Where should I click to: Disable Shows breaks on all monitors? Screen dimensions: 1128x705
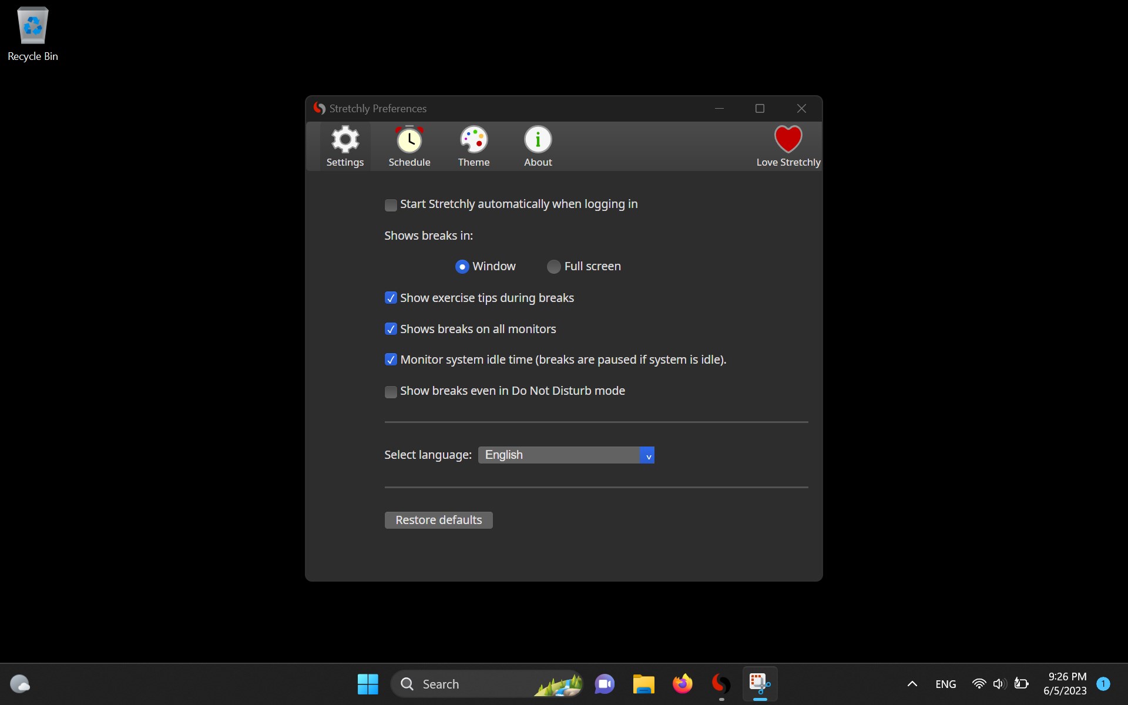(391, 329)
